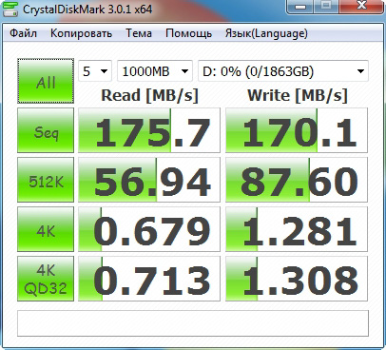Screen dimensions: 386x350
Task: Open the D: drive selection dropdown
Action: (283, 71)
